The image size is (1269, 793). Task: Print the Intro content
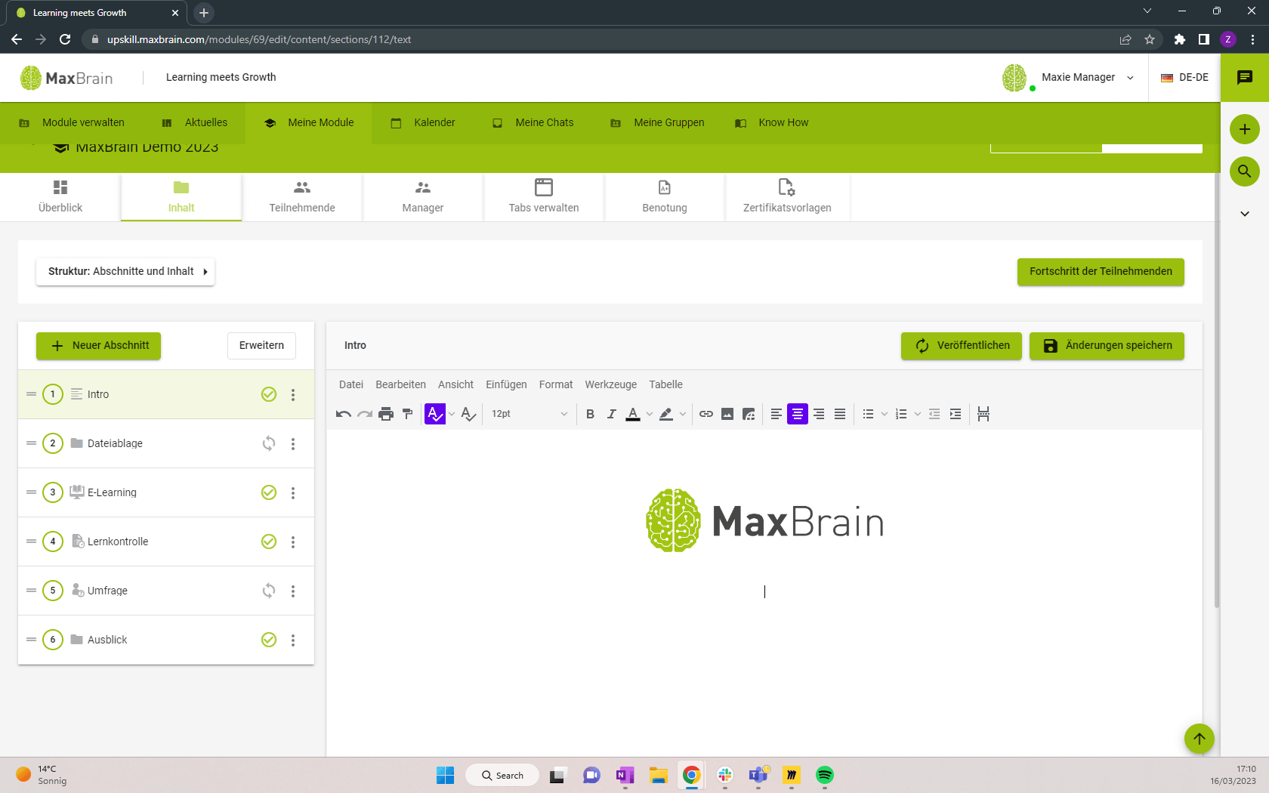coord(386,414)
